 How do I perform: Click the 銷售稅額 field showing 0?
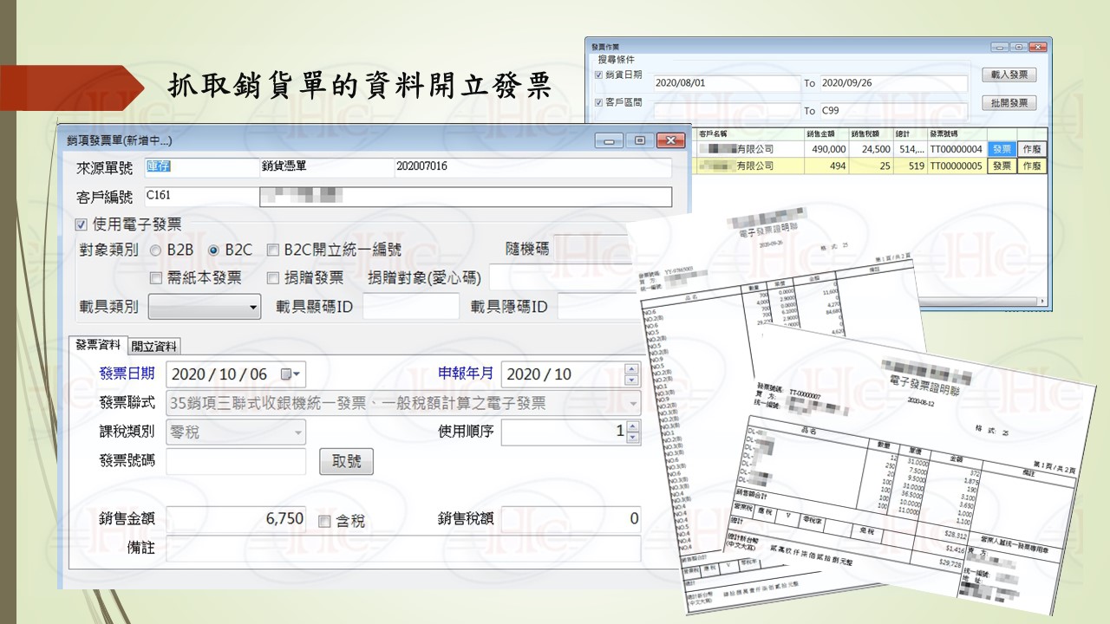click(x=571, y=519)
